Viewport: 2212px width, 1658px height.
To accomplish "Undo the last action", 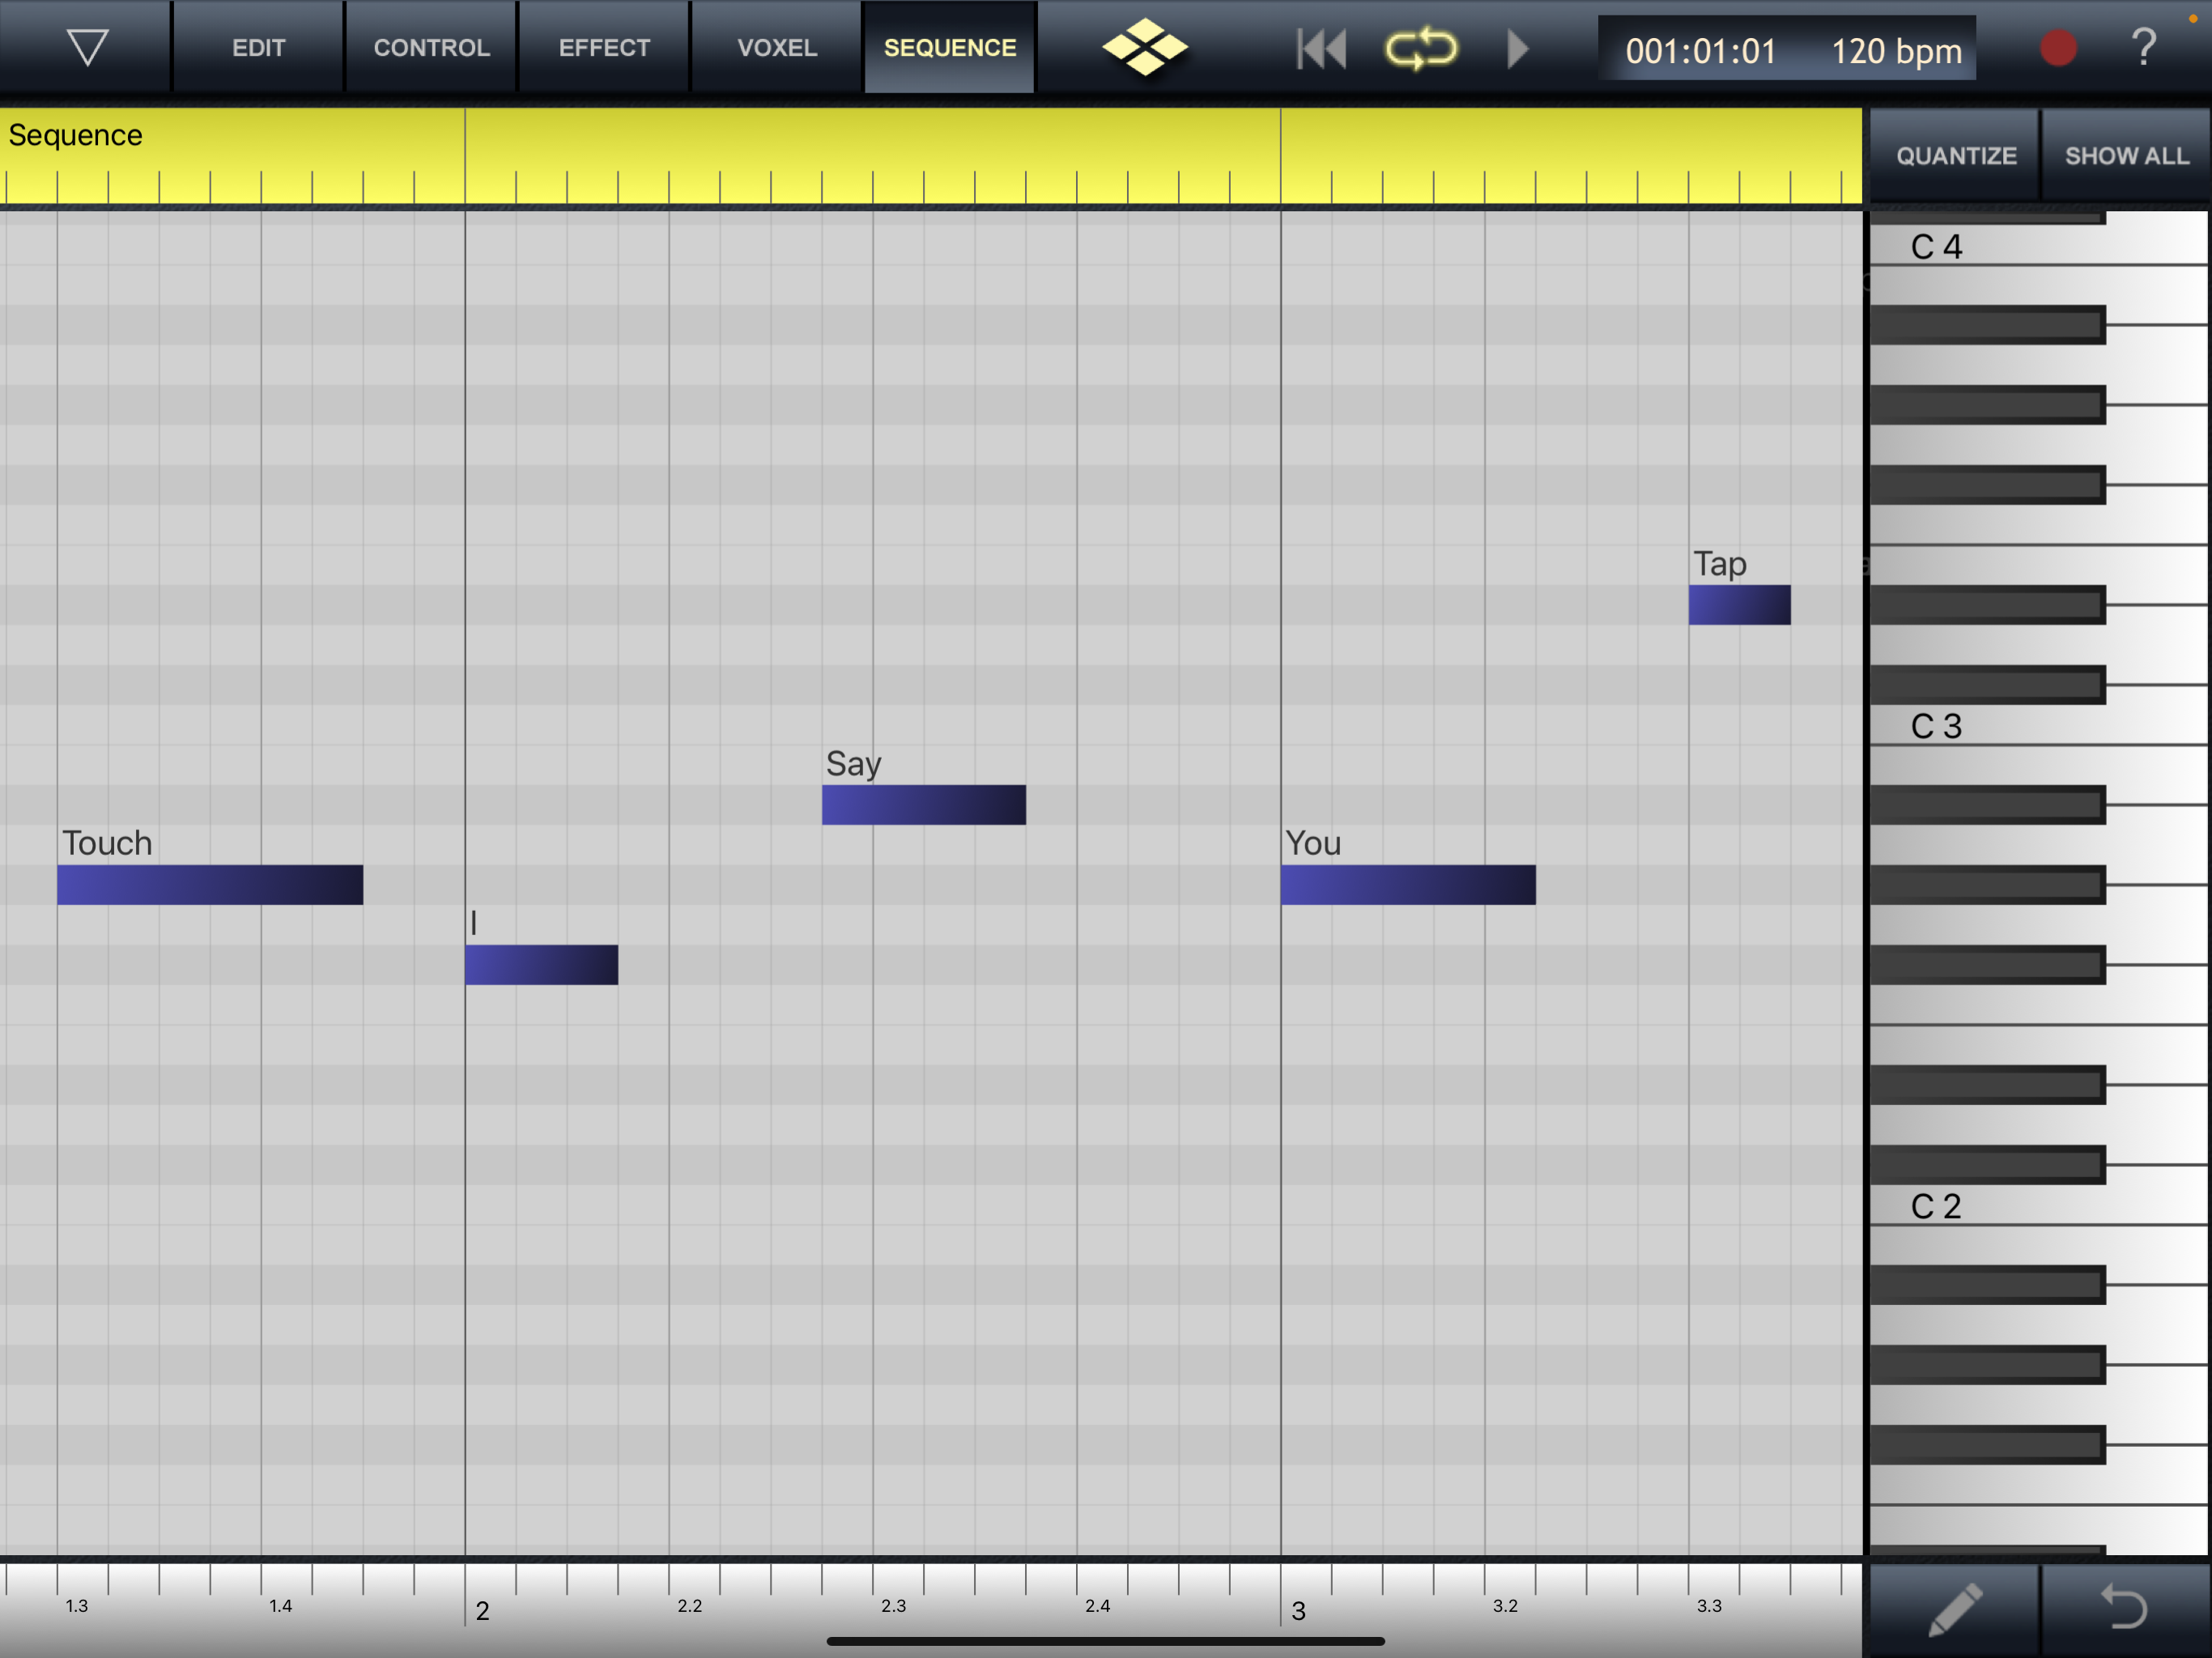I will (x=2126, y=1609).
